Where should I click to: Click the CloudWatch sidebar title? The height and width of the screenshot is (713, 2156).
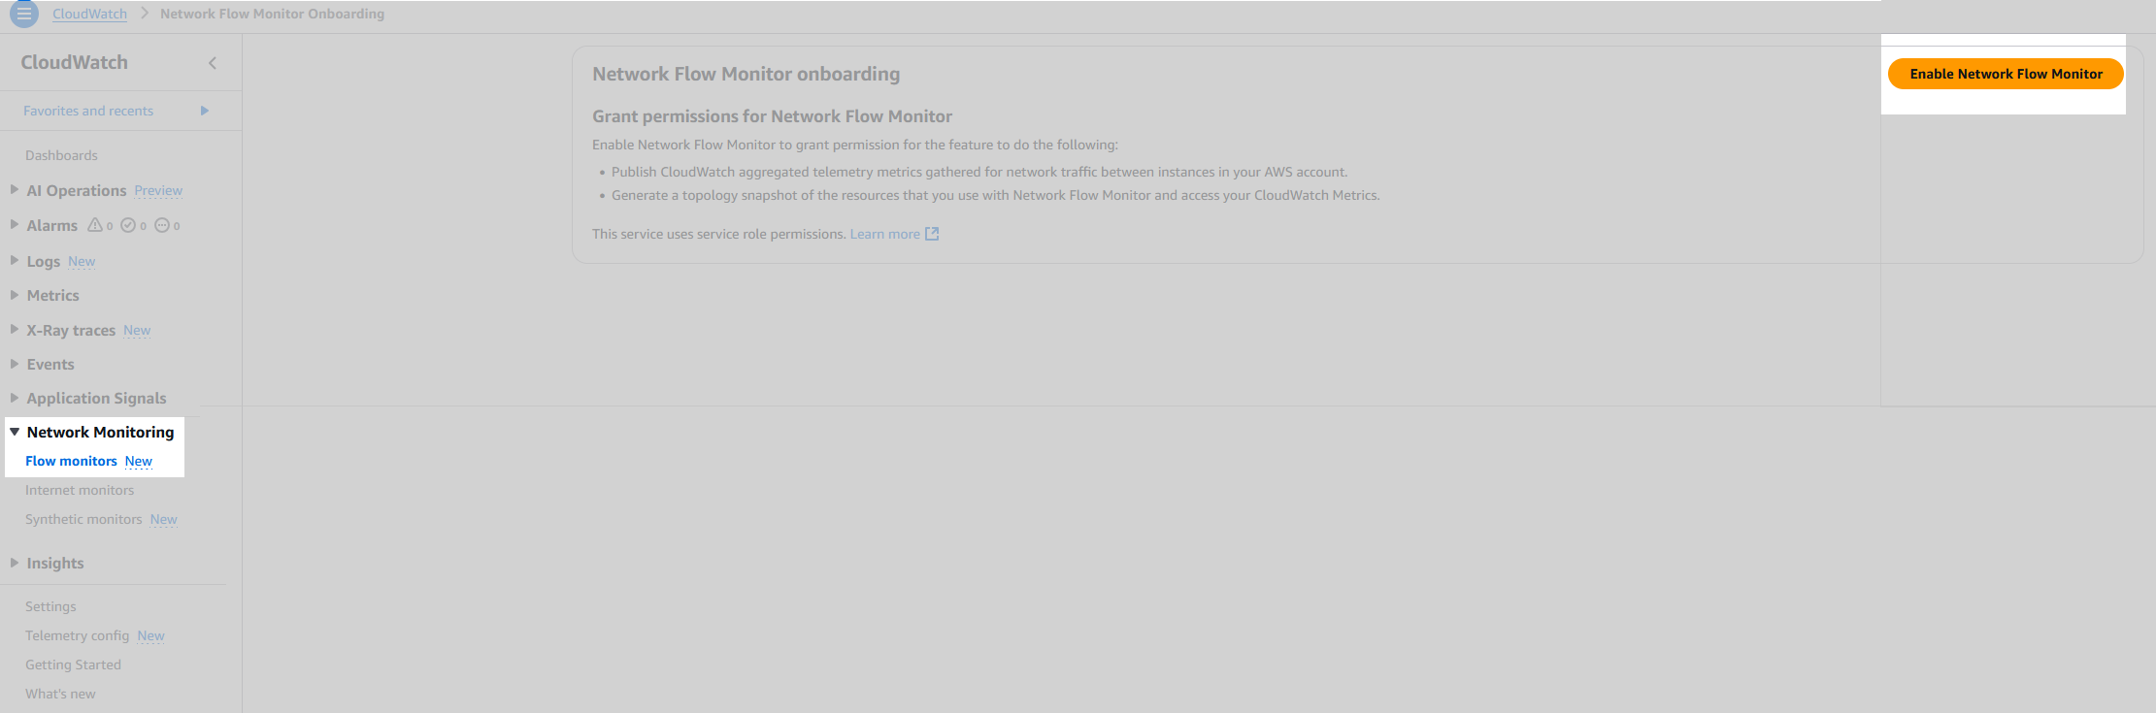pyautogui.click(x=75, y=62)
